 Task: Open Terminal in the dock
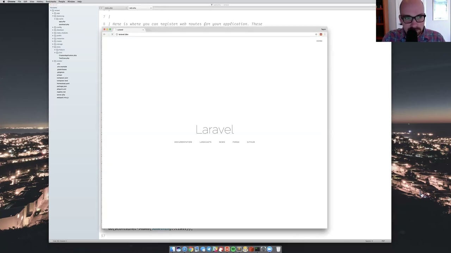pyautogui.click(x=257, y=249)
